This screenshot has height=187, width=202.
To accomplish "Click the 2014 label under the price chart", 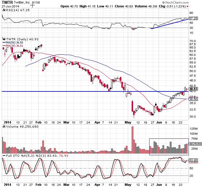I will click(x=7, y=122).
